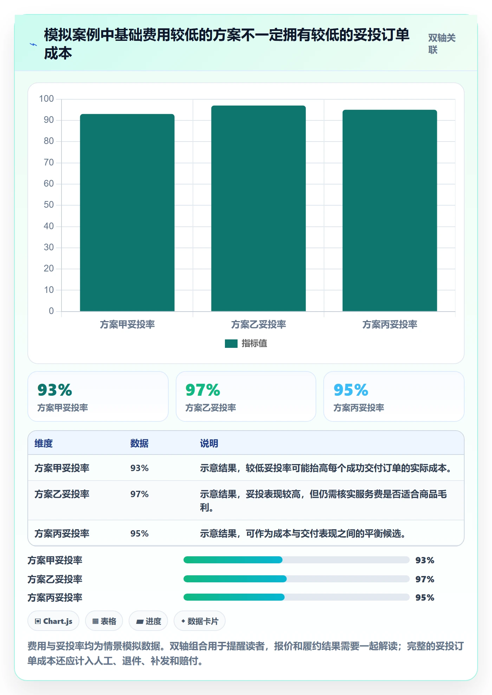Open the 93% data card

point(98,396)
